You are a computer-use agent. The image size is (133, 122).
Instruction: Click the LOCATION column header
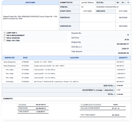[x=74, y=58]
